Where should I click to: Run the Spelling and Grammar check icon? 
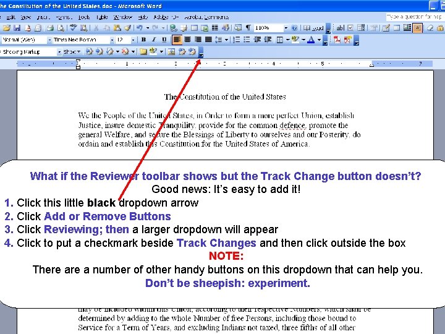[x=73, y=28]
